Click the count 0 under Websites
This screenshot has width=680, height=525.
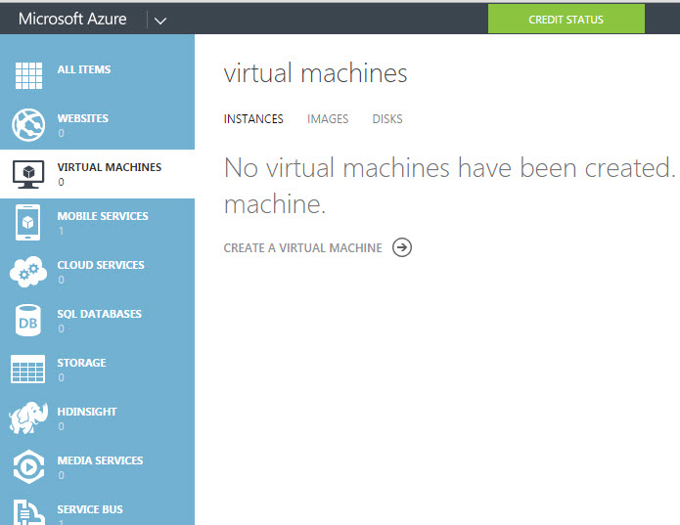(61, 133)
